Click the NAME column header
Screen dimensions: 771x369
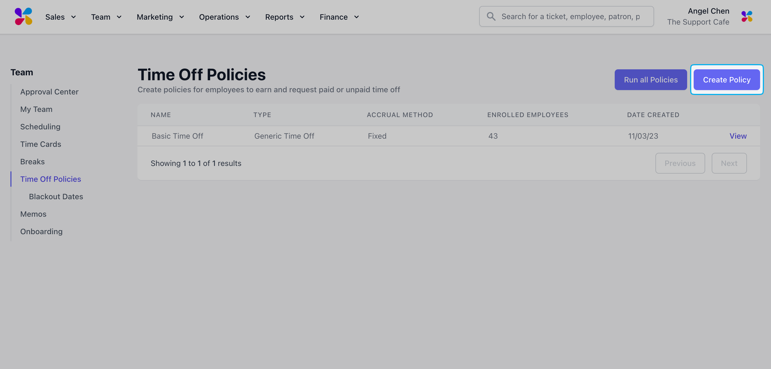click(x=161, y=115)
